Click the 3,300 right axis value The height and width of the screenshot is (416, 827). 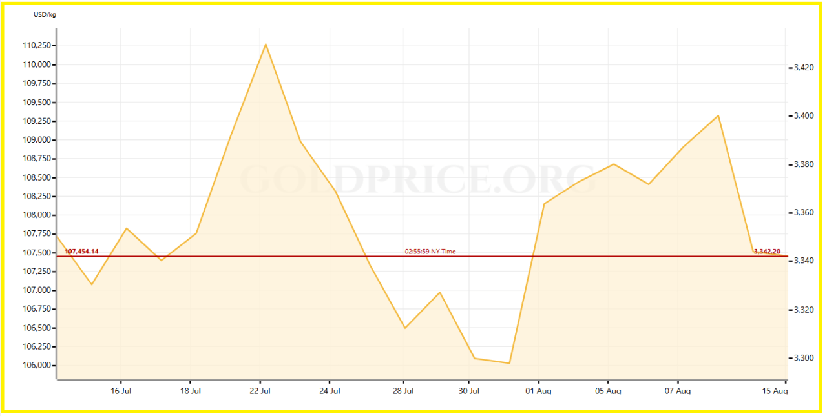click(804, 358)
